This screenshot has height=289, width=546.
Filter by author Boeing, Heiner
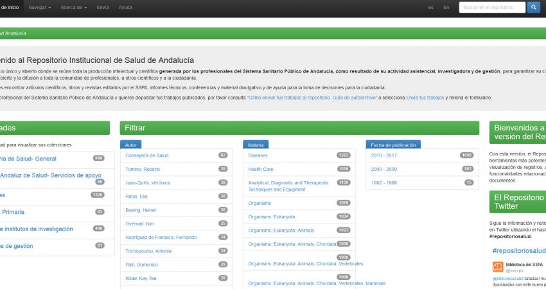coord(141,210)
